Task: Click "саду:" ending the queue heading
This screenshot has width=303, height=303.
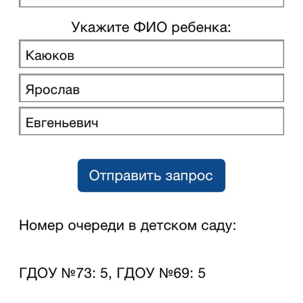Action: click(x=218, y=225)
